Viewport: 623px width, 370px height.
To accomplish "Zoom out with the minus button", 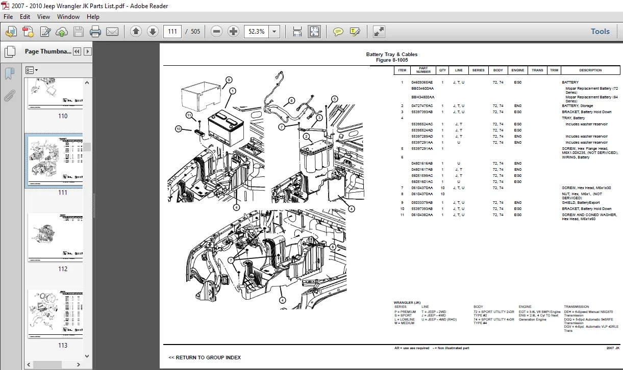I will point(216,32).
